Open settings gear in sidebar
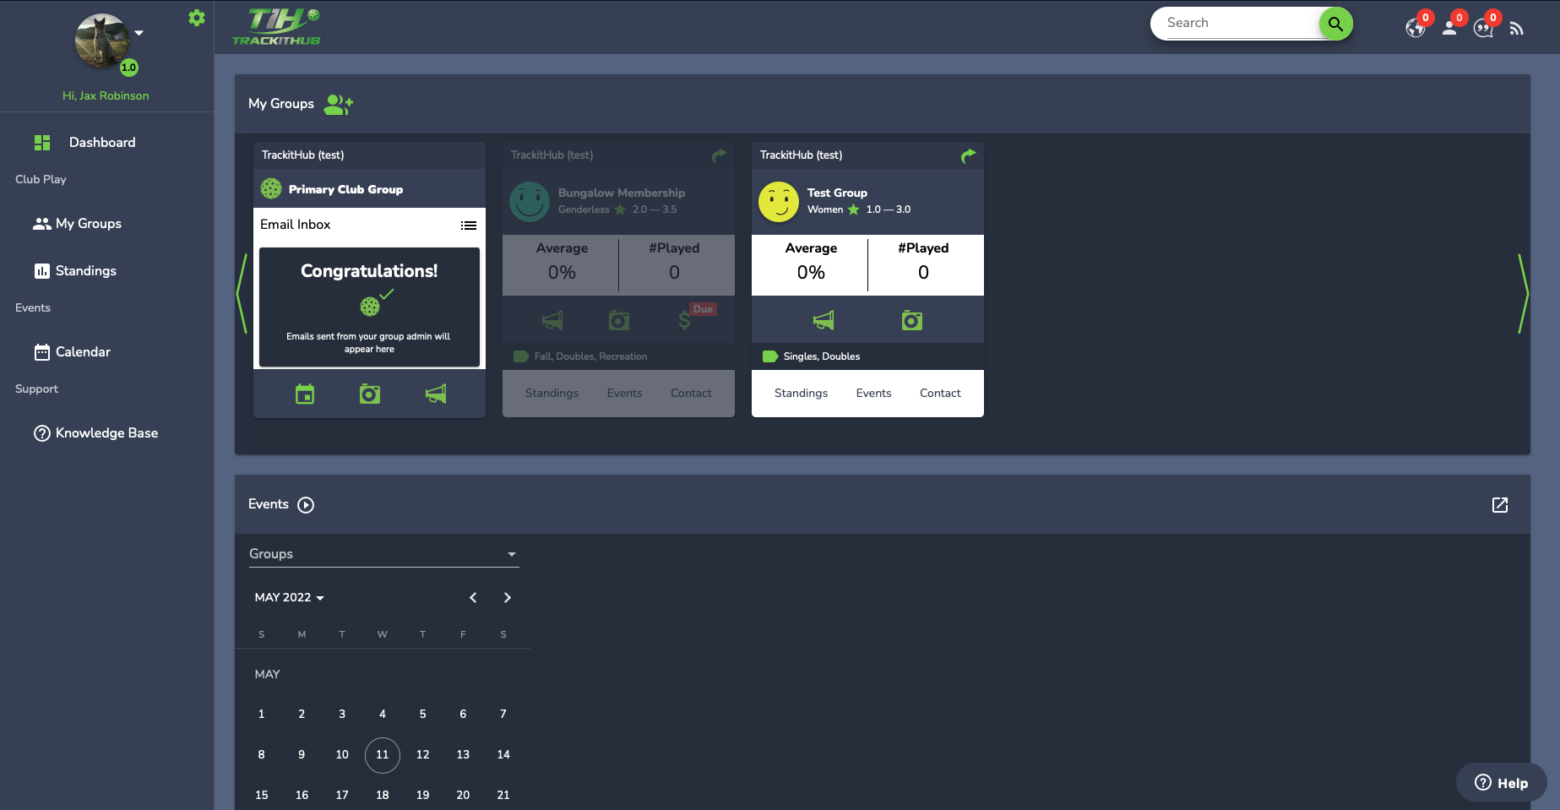 (x=197, y=18)
